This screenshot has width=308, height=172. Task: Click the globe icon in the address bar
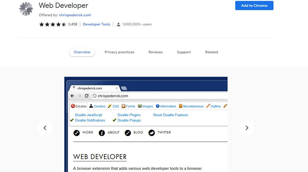coord(95,96)
